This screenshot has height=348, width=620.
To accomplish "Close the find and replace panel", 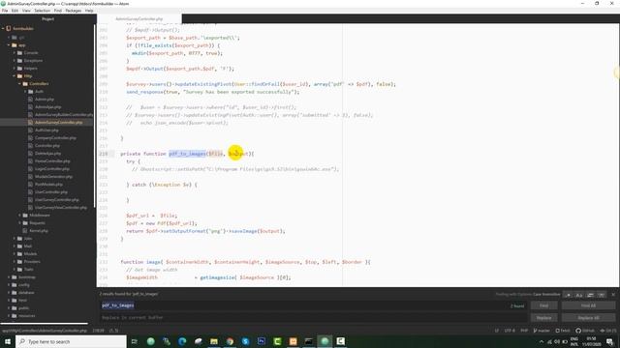I will (613, 295).
